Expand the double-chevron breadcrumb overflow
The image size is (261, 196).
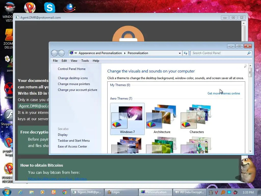[76, 53]
